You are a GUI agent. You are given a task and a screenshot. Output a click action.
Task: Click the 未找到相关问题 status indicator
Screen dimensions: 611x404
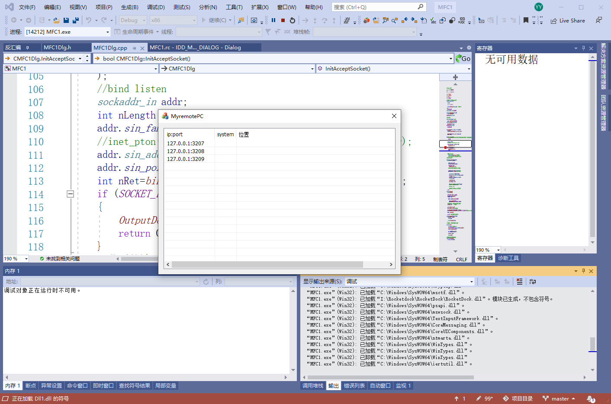tap(60, 259)
